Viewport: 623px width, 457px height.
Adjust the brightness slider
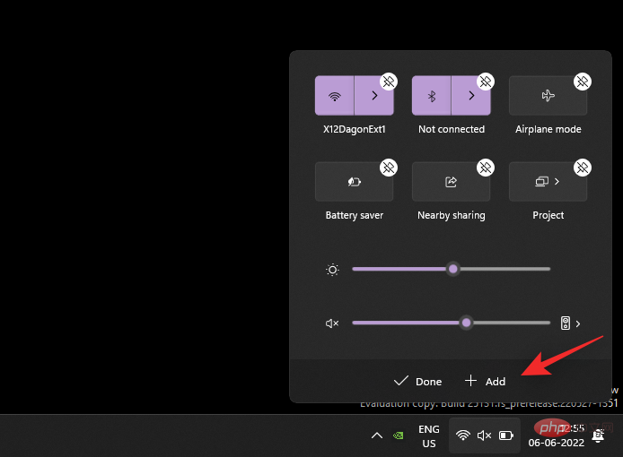click(451, 269)
